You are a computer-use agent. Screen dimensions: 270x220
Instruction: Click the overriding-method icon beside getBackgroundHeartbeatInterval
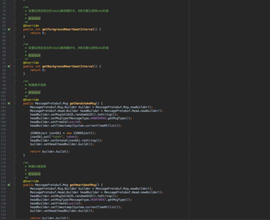9,66
